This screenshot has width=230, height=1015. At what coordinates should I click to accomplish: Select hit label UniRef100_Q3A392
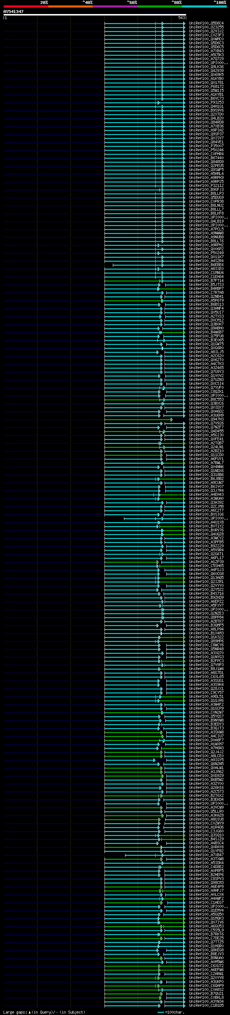pyautogui.click(x=206, y=502)
